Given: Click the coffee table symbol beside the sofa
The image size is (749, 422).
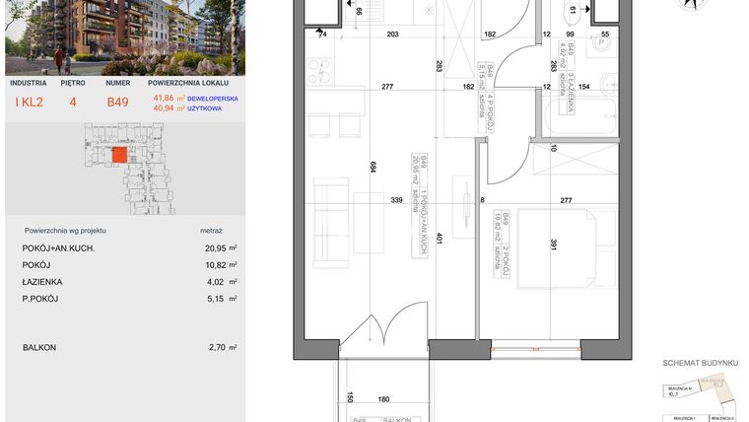Looking at the screenshot, I should click(x=369, y=223).
